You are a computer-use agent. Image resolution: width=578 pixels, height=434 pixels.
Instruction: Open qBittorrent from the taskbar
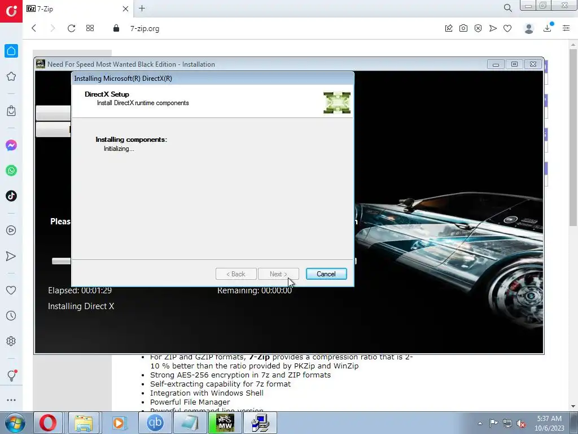155,423
